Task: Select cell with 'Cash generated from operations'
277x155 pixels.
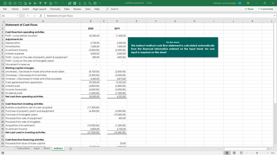Action: [43, 82]
